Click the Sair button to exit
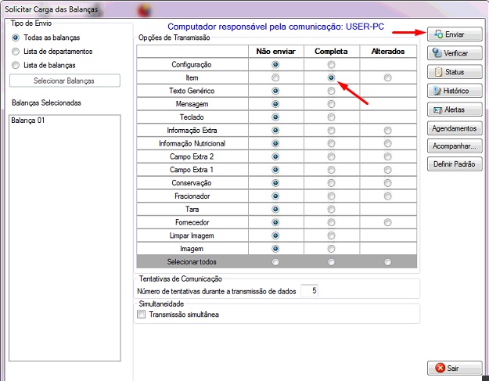This screenshot has width=489, height=381. click(455, 368)
